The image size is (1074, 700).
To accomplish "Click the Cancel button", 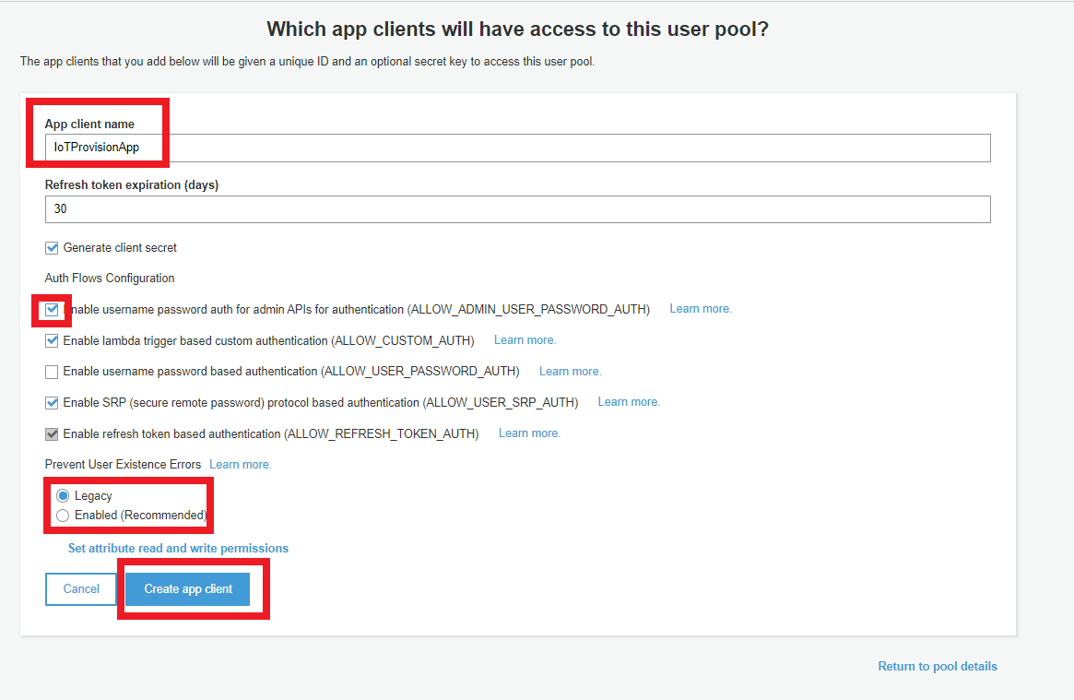I will pos(81,589).
